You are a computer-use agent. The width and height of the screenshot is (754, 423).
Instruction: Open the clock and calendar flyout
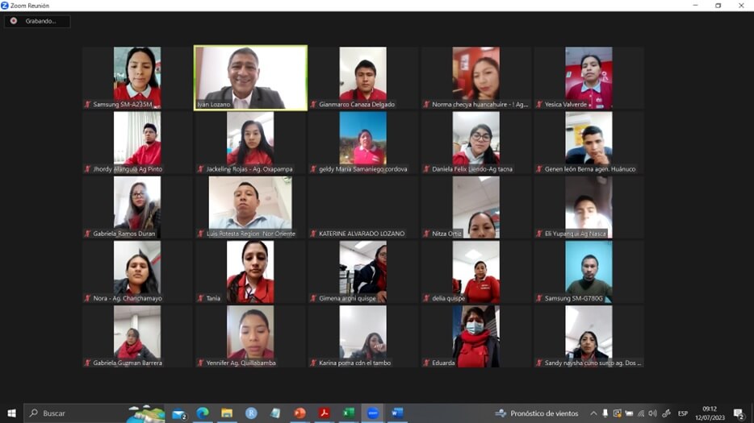(709, 413)
